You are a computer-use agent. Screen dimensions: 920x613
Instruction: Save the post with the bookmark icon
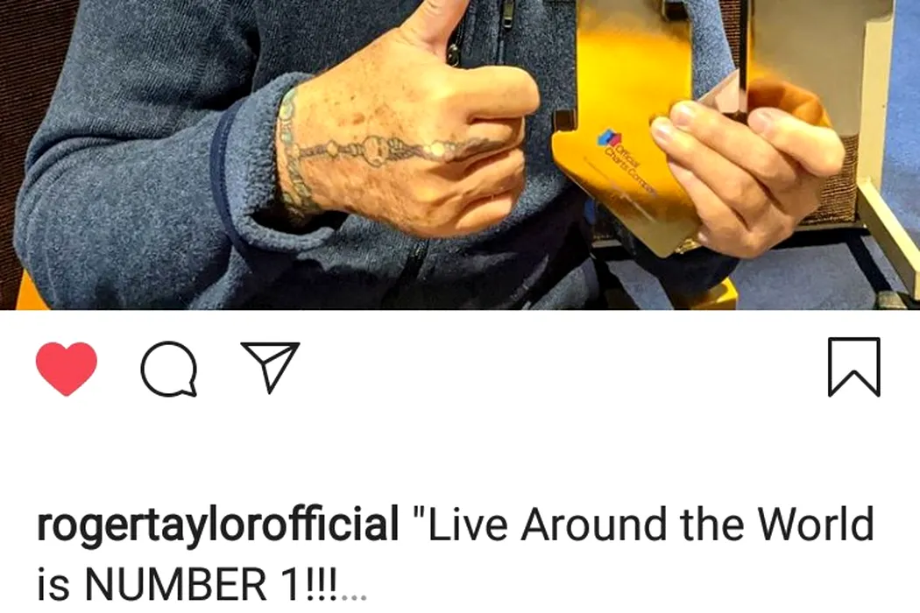[x=854, y=367]
